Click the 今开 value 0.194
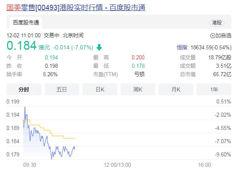This screenshot has width=247, height=172. pos(51,58)
